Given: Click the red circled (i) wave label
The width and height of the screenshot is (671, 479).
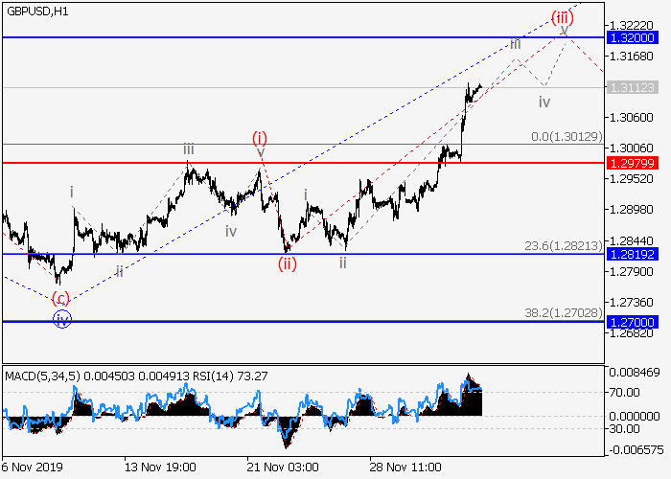Looking at the screenshot, I should tap(260, 137).
